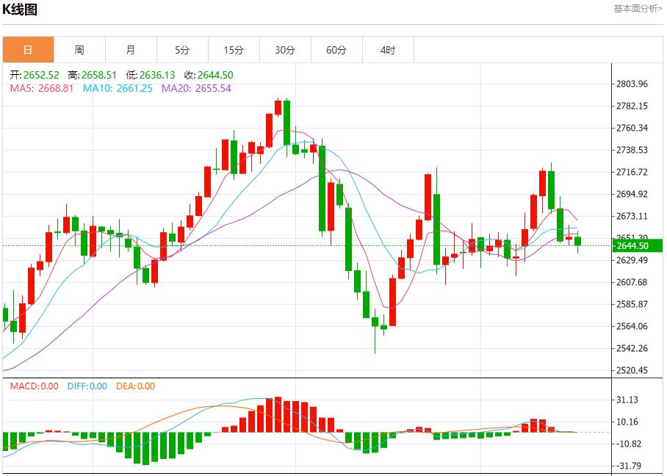The height and width of the screenshot is (476, 667).
Task: Click the DIFF 0.00 indicator label
Action: coord(87,386)
